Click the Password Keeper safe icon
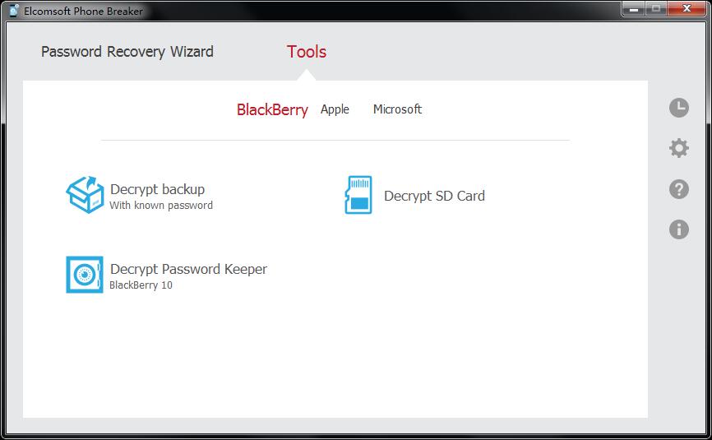The height and width of the screenshot is (440, 712). [x=85, y=275]
